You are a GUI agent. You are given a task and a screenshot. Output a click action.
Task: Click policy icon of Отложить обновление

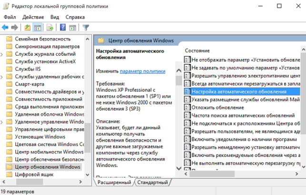click(x=187, y=107)
